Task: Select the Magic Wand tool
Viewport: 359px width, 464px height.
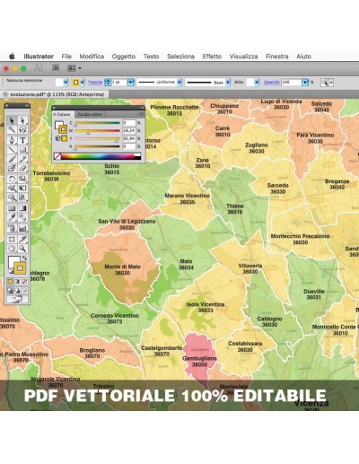Action: (x=12, y=129)
